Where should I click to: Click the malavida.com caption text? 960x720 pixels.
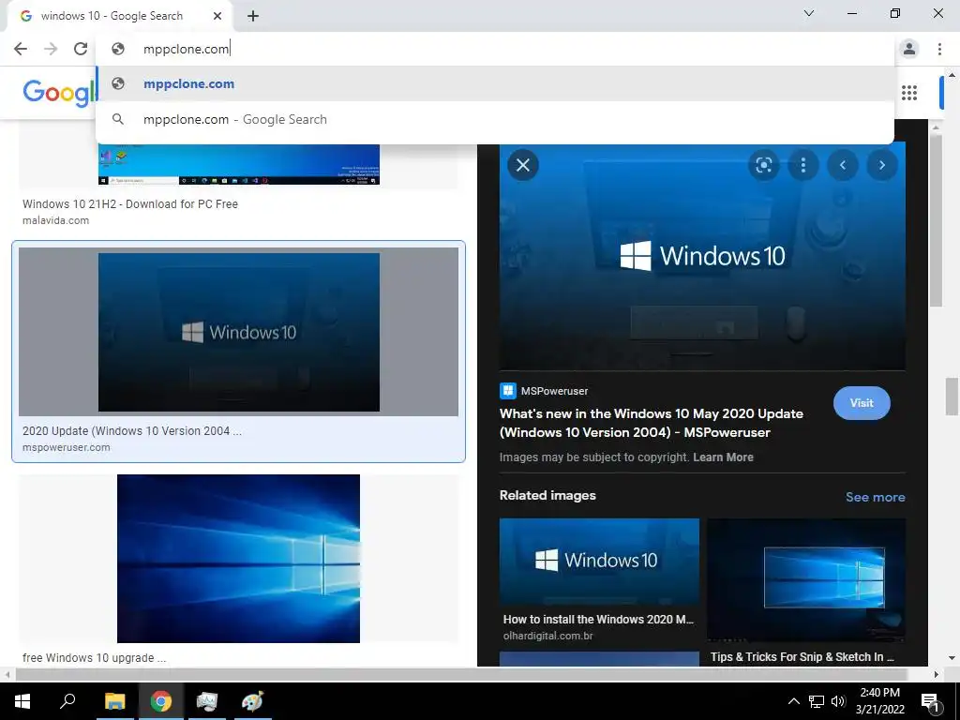tap(55, 220)
